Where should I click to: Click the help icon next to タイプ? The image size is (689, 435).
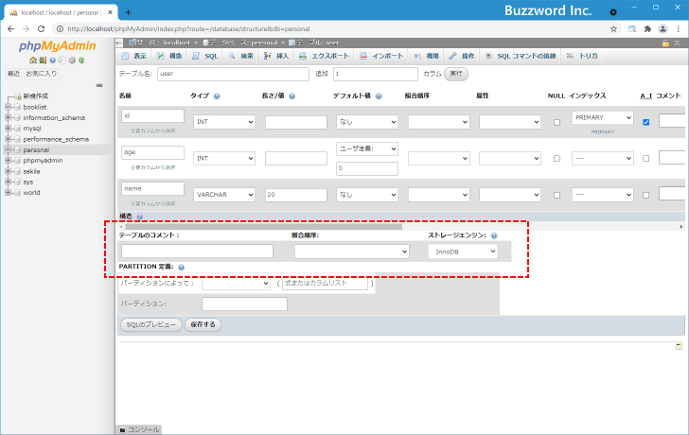tap(217, 96)
